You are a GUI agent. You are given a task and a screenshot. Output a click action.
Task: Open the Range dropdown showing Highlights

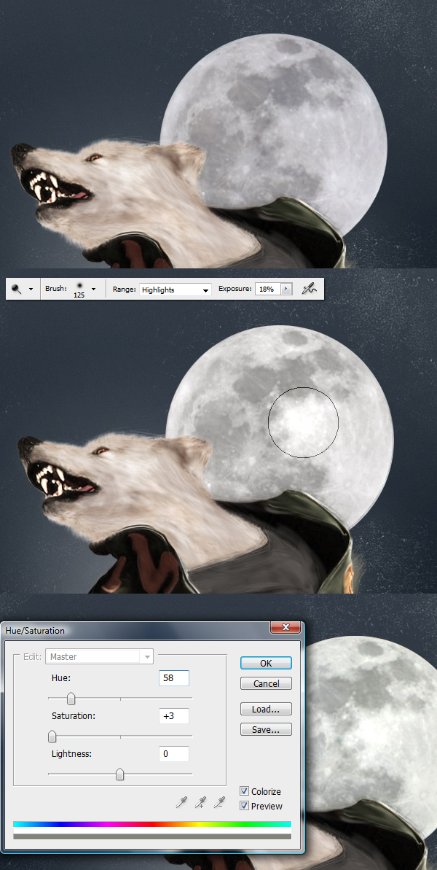click(175, 290)
